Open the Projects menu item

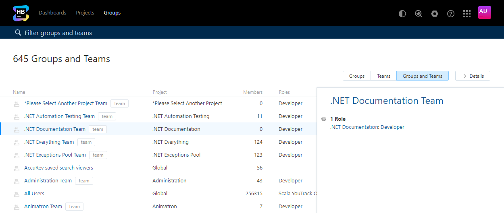pos(85,13)
